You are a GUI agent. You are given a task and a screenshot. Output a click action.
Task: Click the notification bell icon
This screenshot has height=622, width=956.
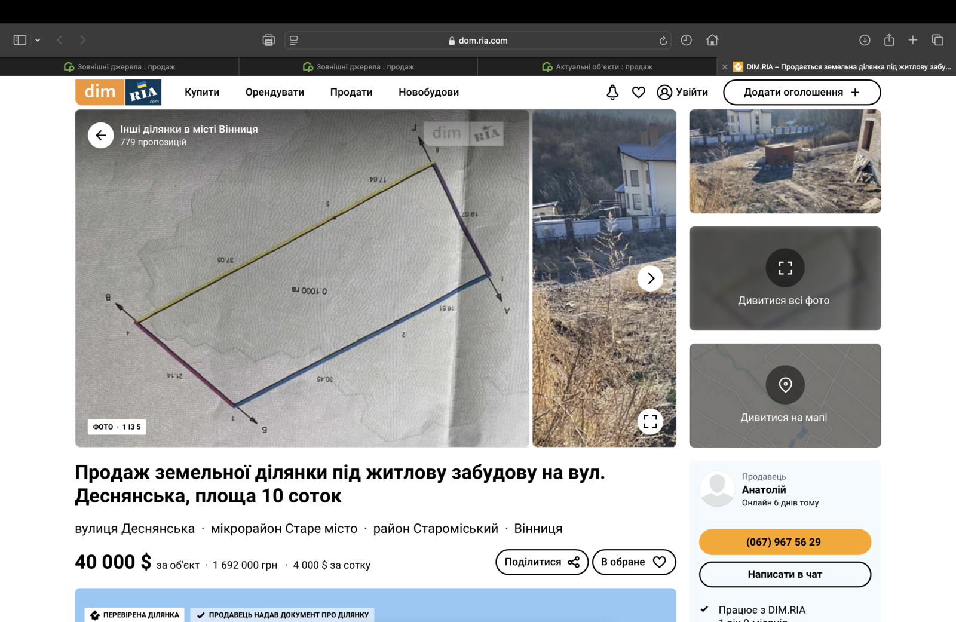pyautogui.click(x=612, y=92)
